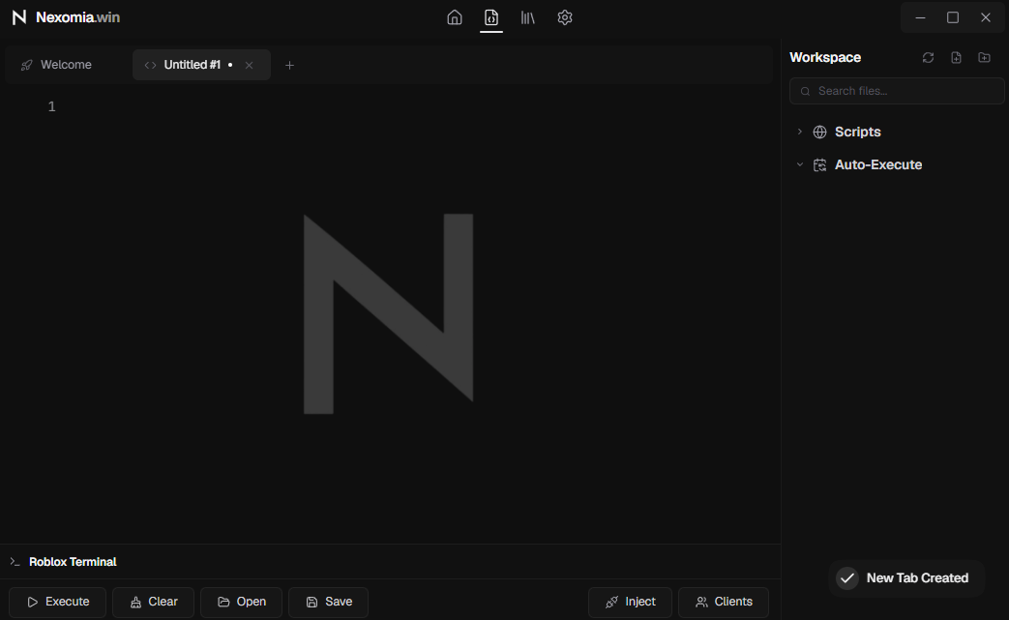The width and height of the screenshot is (1009, 620).
Task: Expand the Roblox Terminal panel
Action: pyautogui.click(x=390, y=561)
